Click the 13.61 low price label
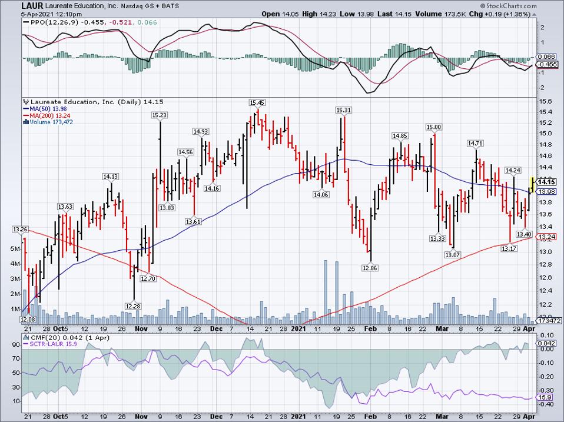 click(x=193, y=222)
